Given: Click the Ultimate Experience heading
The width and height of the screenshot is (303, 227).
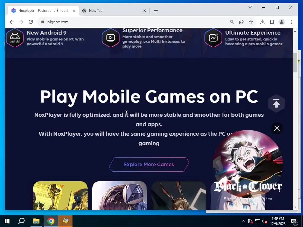Looking at the screenshot, I should tap(253, 33).
